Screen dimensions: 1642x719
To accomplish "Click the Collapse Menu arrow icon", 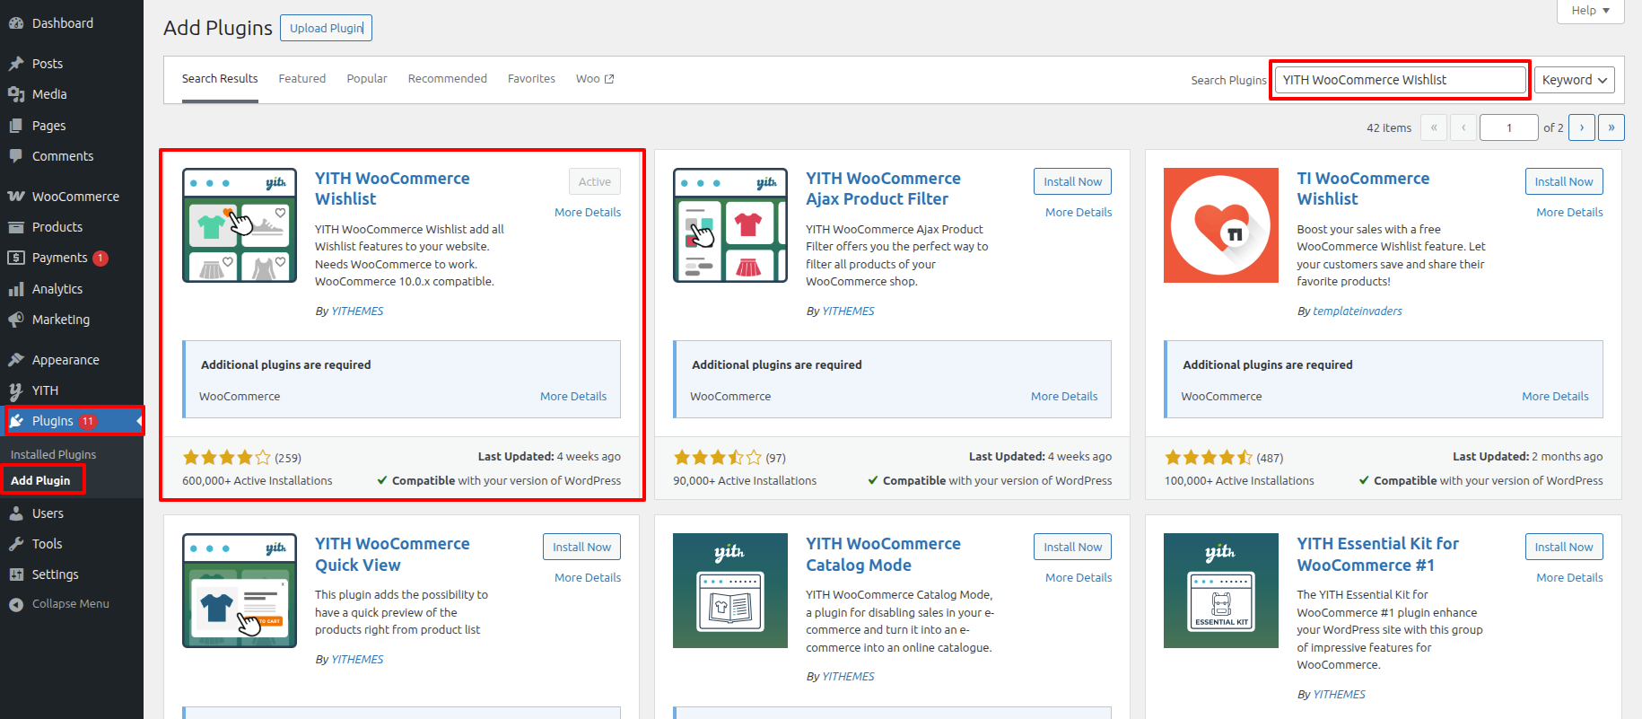I will pyautogui.click(x=16, y=605).
